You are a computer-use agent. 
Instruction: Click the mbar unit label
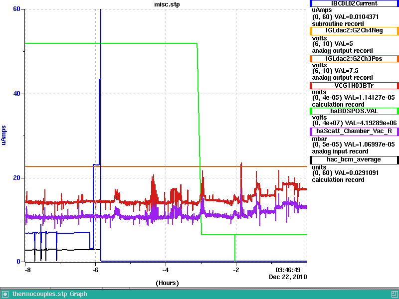pos(319,139)
